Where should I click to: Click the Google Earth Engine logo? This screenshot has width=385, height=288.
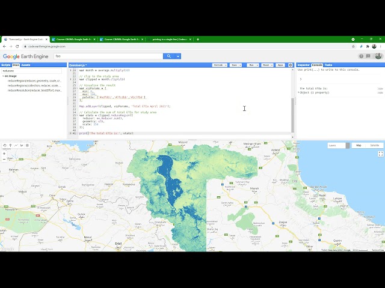pos(25,56)
